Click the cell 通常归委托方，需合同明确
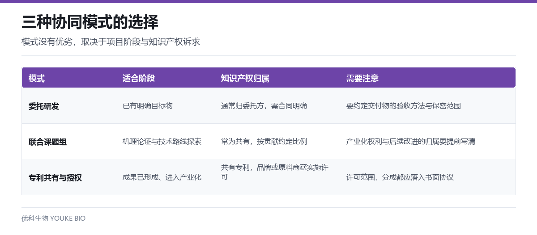This screenshot has width=537, height=235. (264, 106)
